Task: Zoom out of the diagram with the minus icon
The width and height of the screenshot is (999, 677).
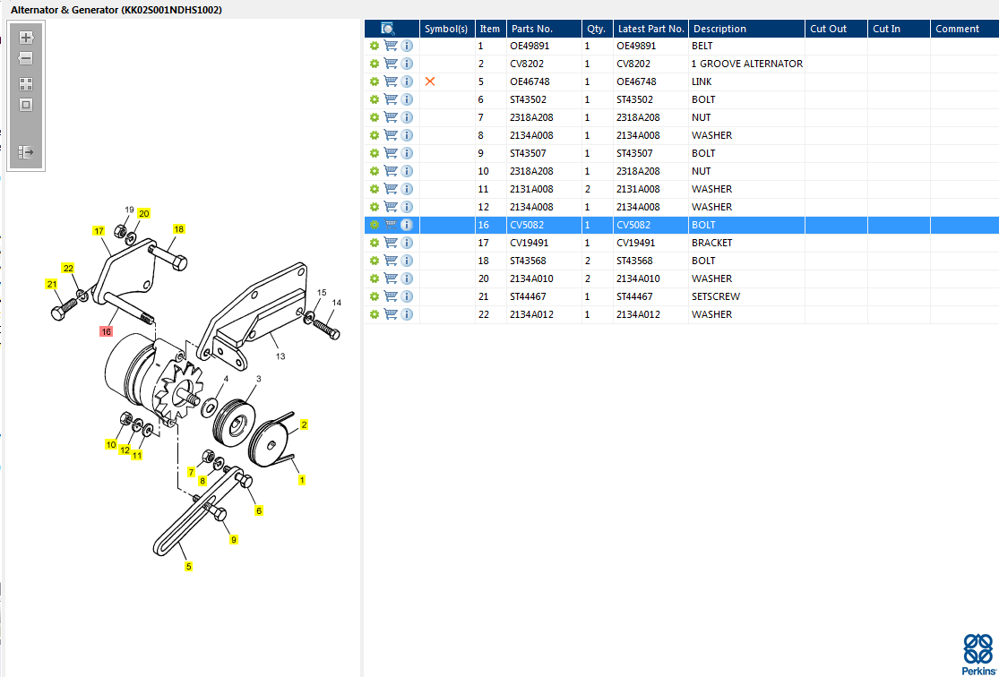Action: point(25,58)
